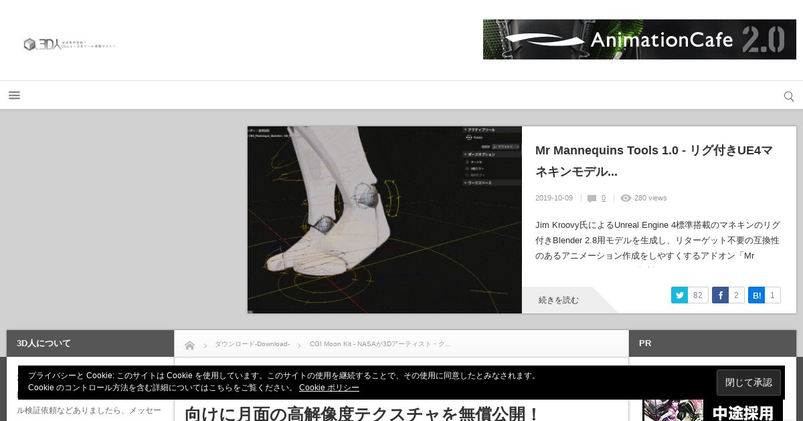Click the 3D人 site logo
The image size is (803, 421).
(x=70, y=45)
